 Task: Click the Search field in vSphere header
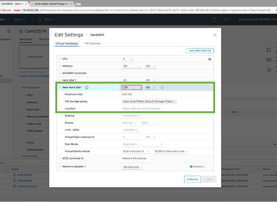[48, 19]
